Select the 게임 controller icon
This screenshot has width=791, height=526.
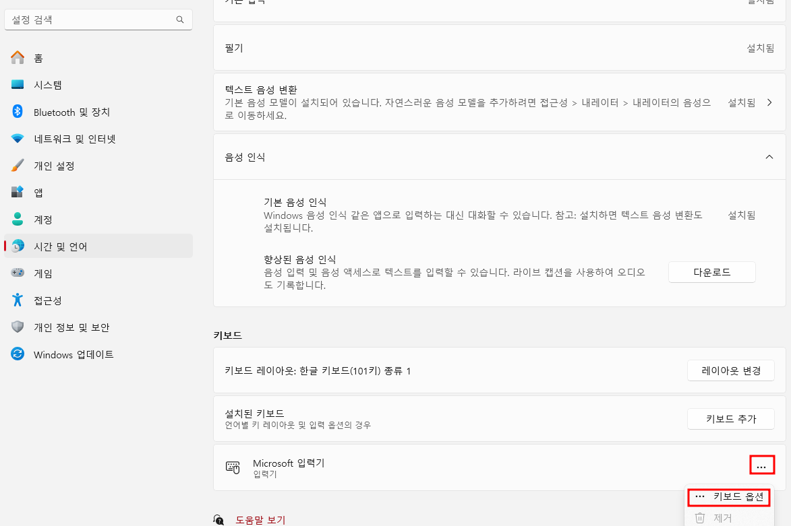(x=42, y=273)
